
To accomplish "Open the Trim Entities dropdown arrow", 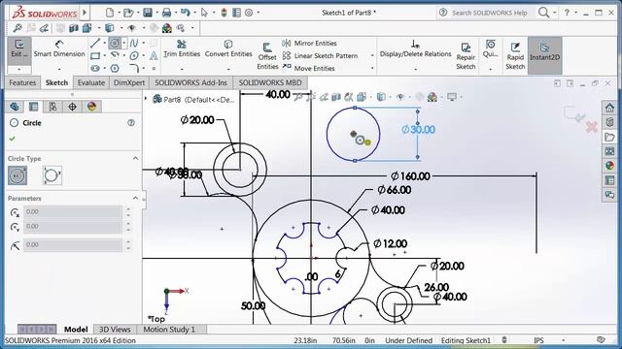I will point(182,69).
